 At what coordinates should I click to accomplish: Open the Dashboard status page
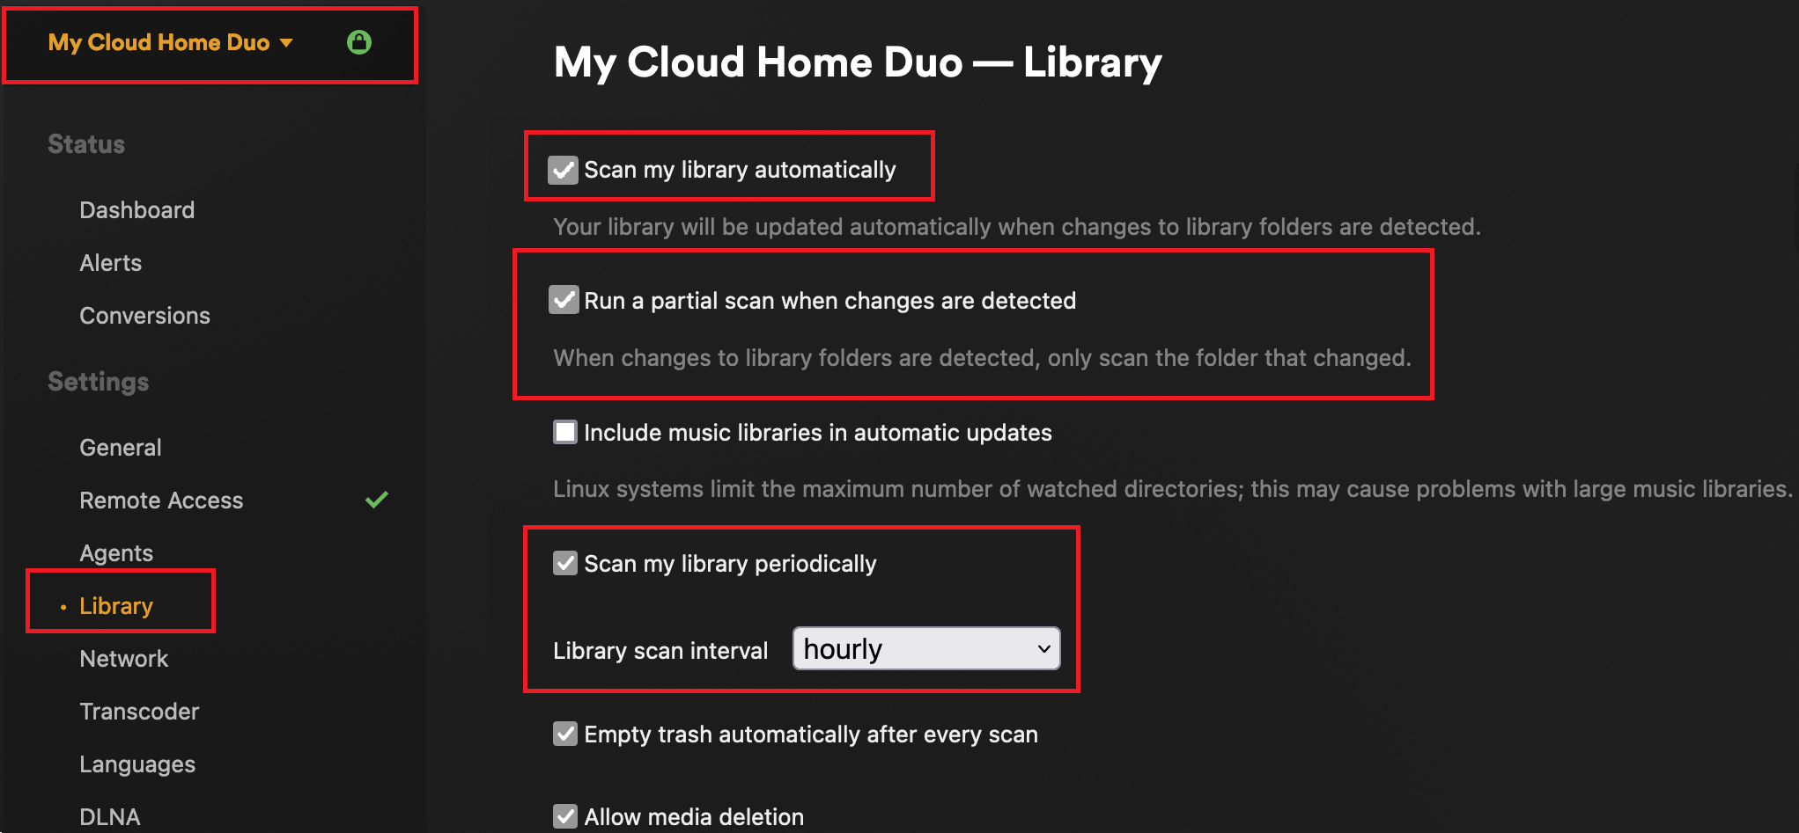coord(136,209)
